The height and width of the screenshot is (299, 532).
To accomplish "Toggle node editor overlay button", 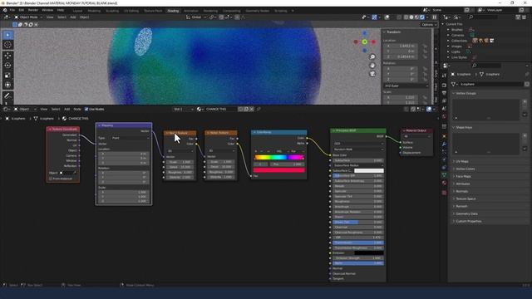I will pyautogui.click(x=429, y=109).
